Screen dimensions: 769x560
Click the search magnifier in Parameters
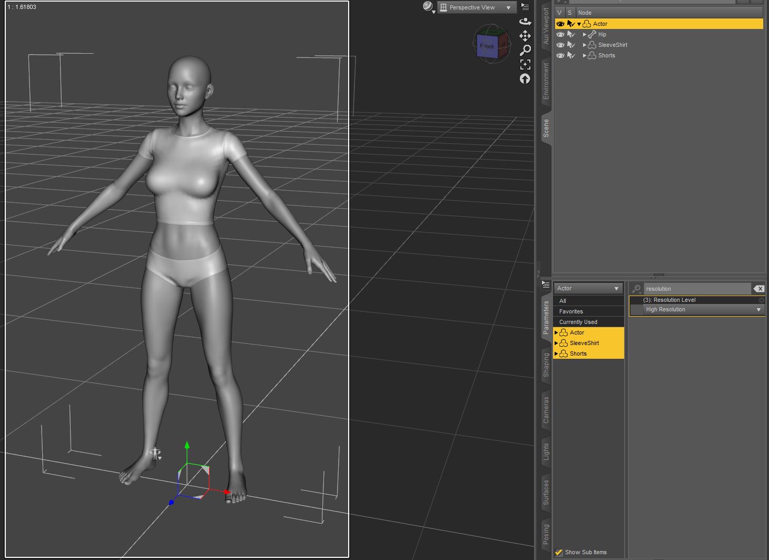tap(636, 289)
